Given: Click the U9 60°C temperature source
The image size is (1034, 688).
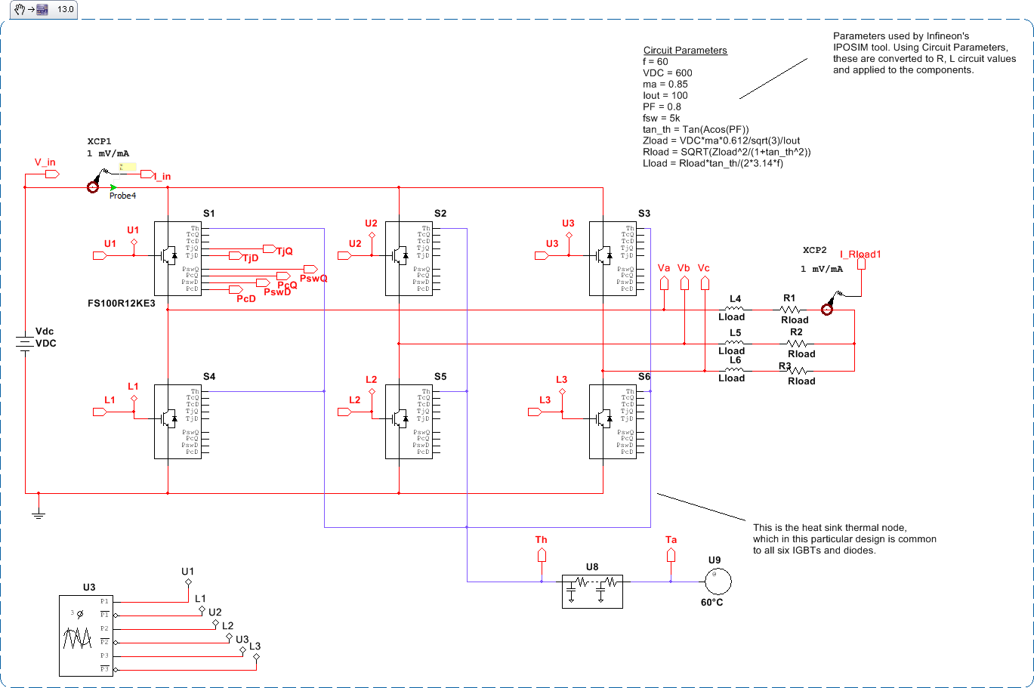Looking at the screenshot, I should pyautogui.click(x=715, y=581).
